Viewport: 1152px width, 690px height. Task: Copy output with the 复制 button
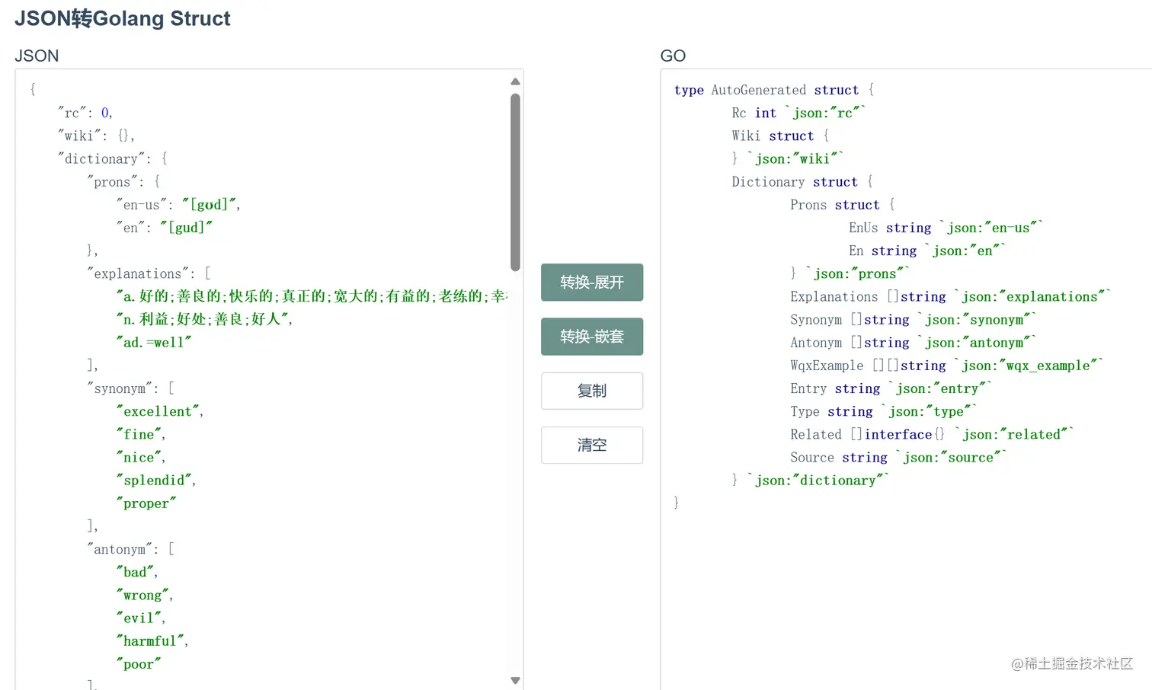(592, 391)
